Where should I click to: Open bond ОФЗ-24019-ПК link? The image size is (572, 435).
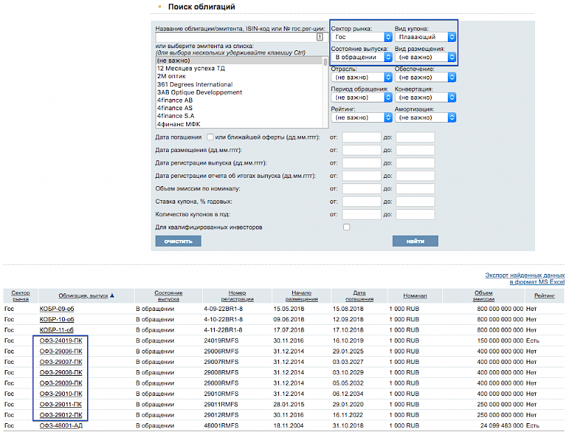[x=61, y=341]
